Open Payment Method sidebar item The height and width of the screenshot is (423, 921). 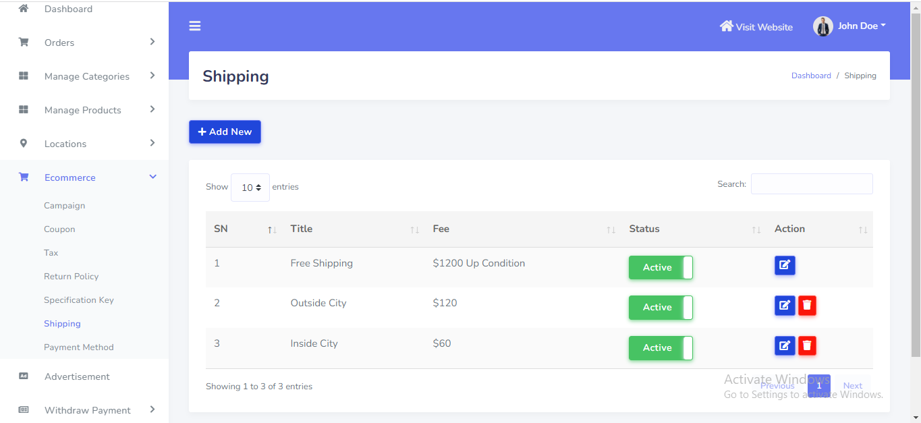coord(79,347)
